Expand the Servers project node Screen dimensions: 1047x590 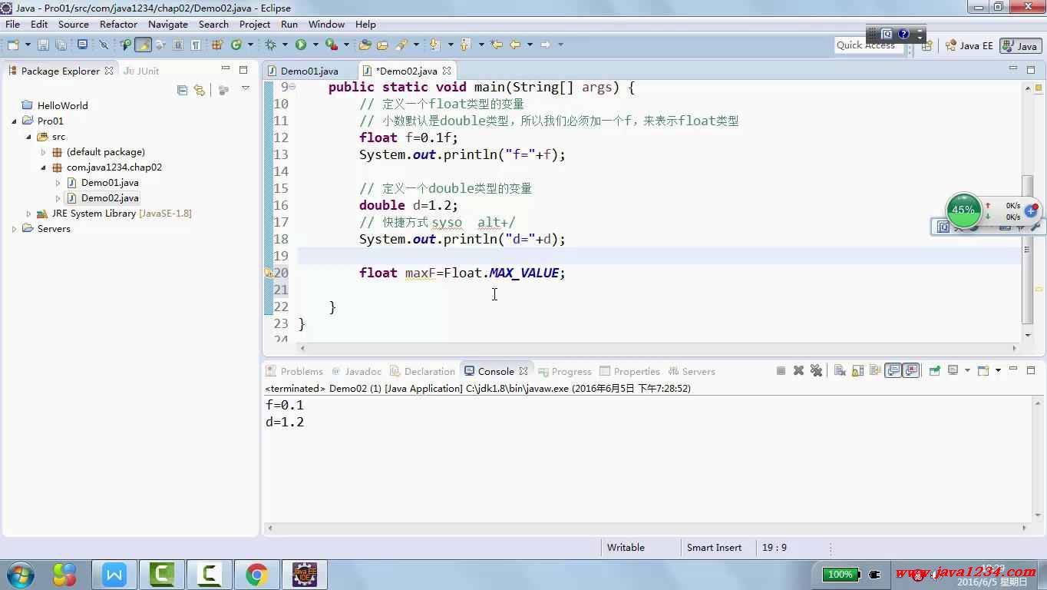tap(14, 228)
